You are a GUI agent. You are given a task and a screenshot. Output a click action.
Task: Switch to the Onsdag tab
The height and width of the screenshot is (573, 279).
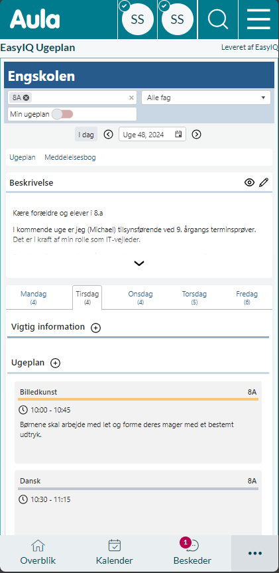tap(140, 298)
